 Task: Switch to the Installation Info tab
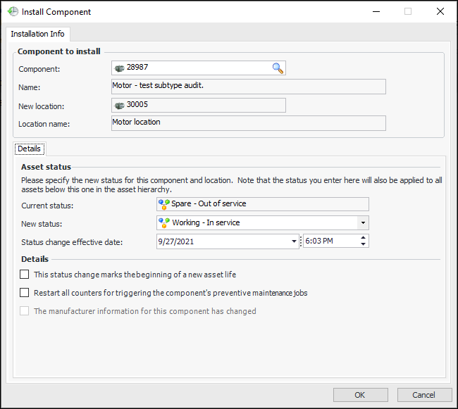[x=38, y=34]
